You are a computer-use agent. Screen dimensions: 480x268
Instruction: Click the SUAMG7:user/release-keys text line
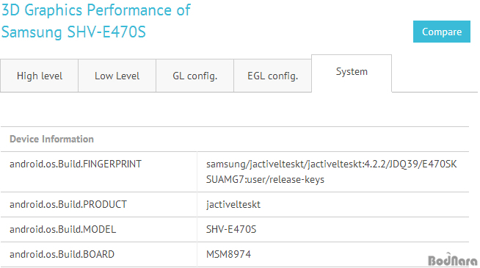(265, 179)
